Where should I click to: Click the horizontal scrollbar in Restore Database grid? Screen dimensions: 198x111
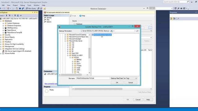pyautogui.click(x=98, y=89)
